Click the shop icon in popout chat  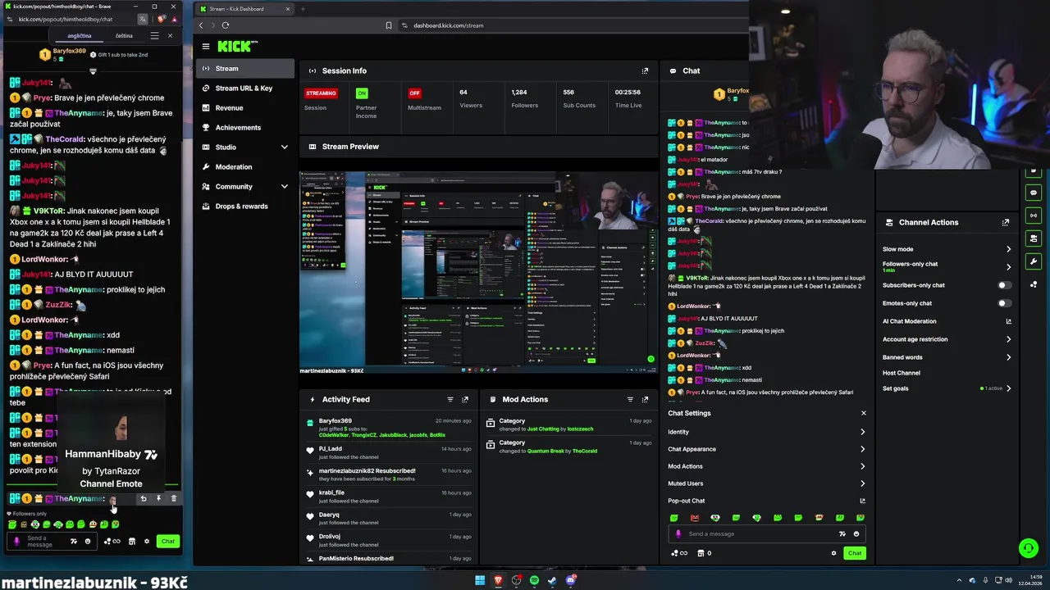point(131,541)
